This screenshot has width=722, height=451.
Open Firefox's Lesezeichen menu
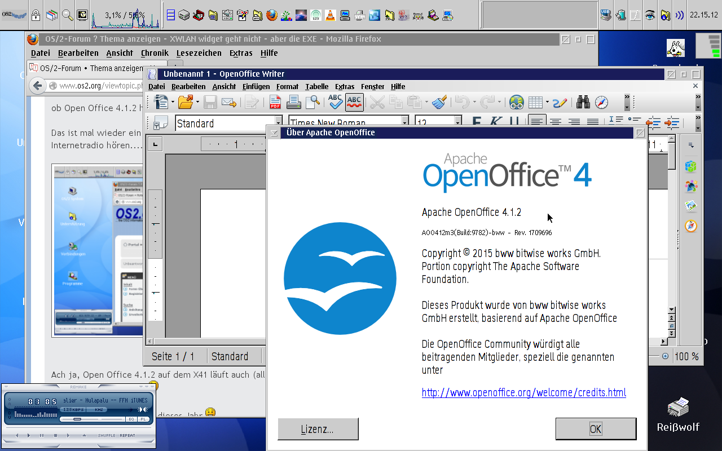point(199,53)
